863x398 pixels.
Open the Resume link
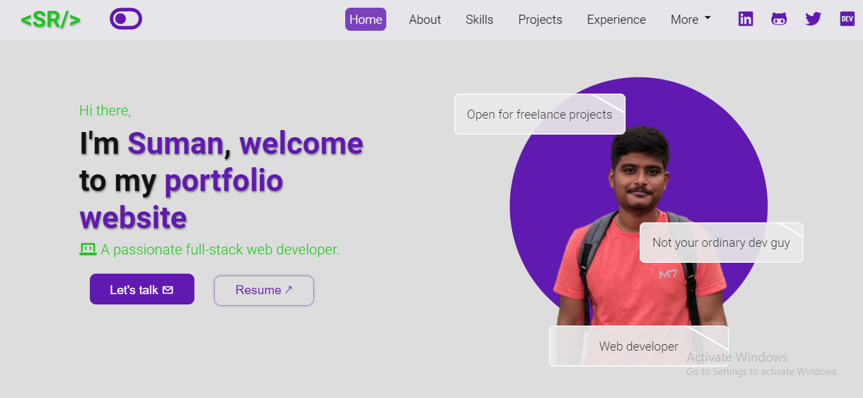pyautogui.click(x=264, y=290)
